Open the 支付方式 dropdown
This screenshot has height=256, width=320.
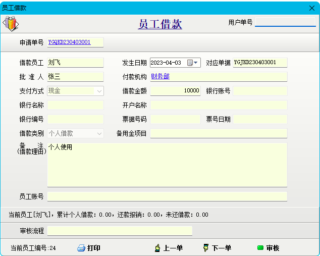coord(99,91)
